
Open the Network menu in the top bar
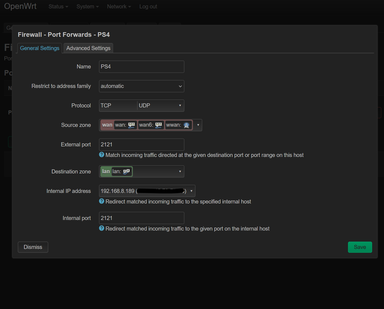tap(119, 6)
